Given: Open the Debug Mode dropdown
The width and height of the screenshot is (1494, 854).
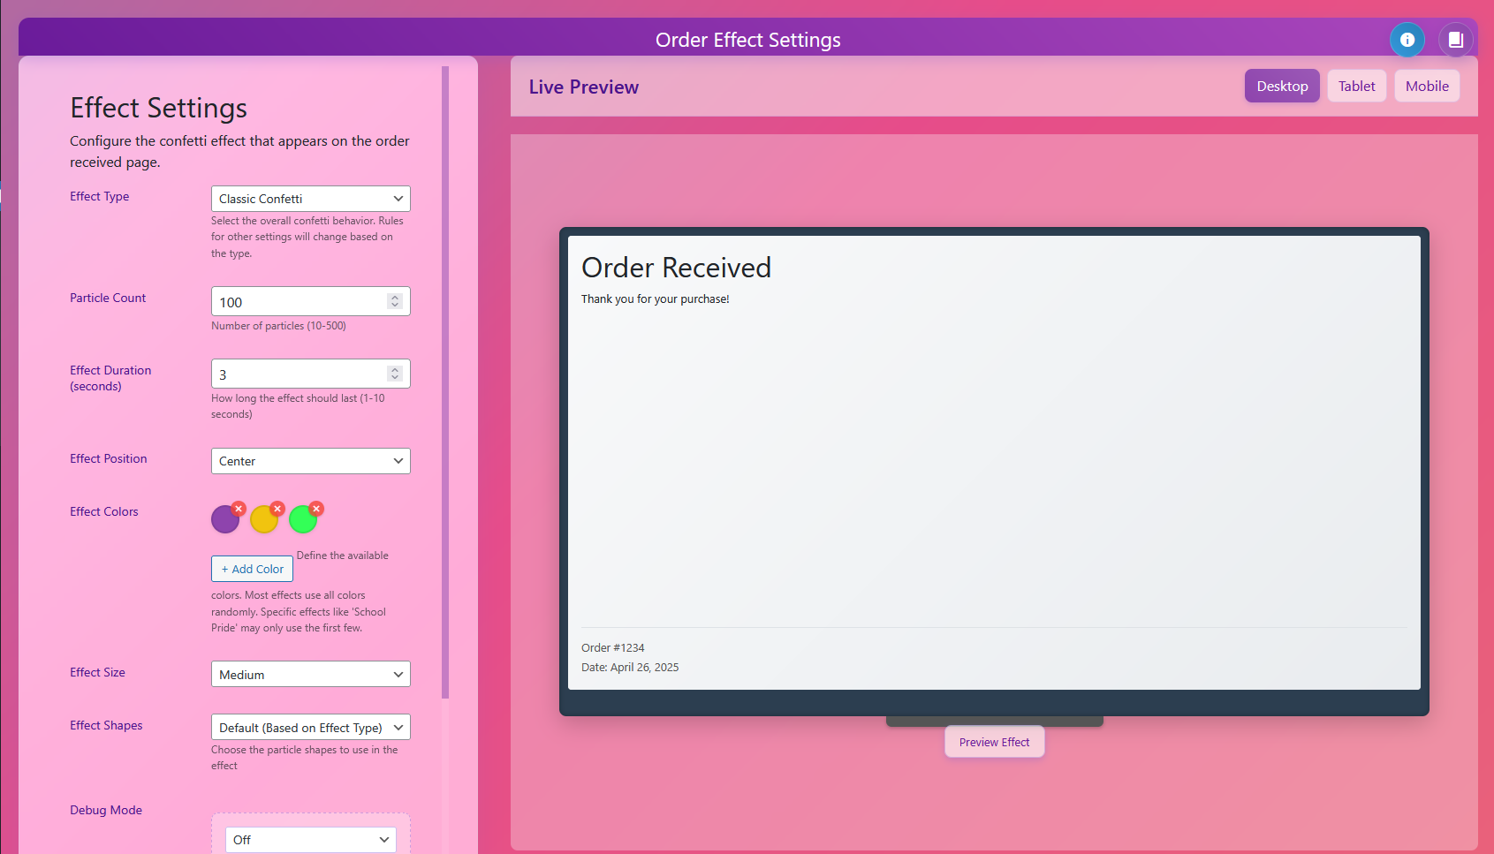Looking at the screenshot, I should [x=310, y=840].
